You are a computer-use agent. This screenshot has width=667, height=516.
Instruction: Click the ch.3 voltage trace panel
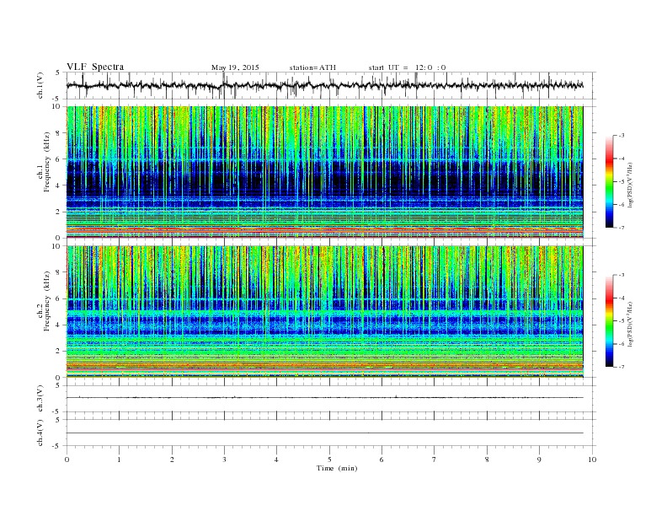click(331, 399)
